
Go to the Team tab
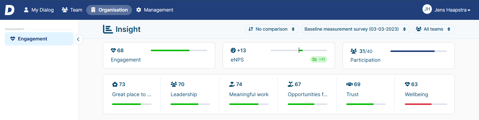point(72,10)
